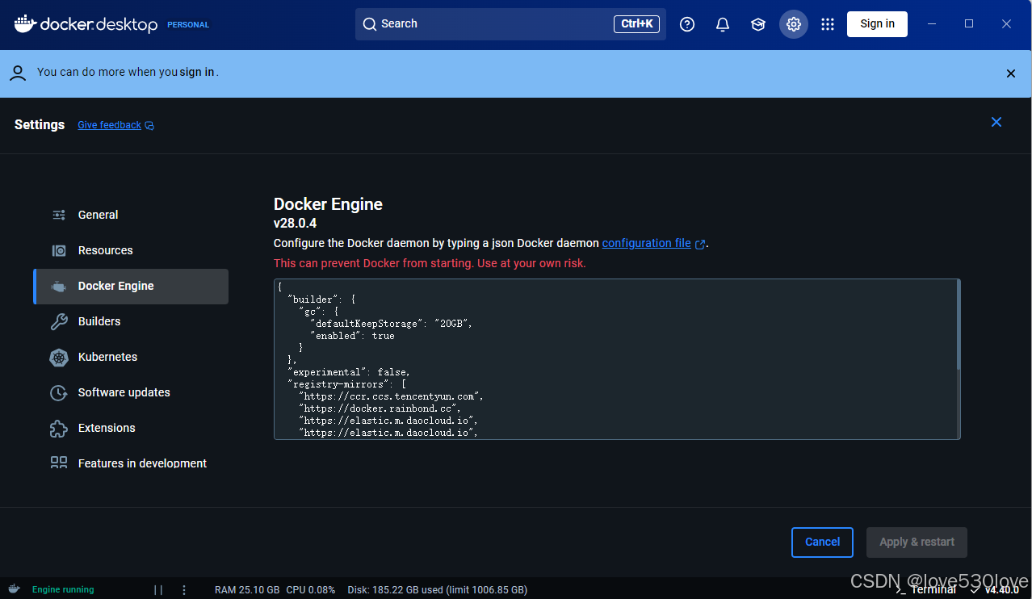The image size is (1032, 599).
Task: Maximize the Docker Desktop window
Action: pos(969,24)
